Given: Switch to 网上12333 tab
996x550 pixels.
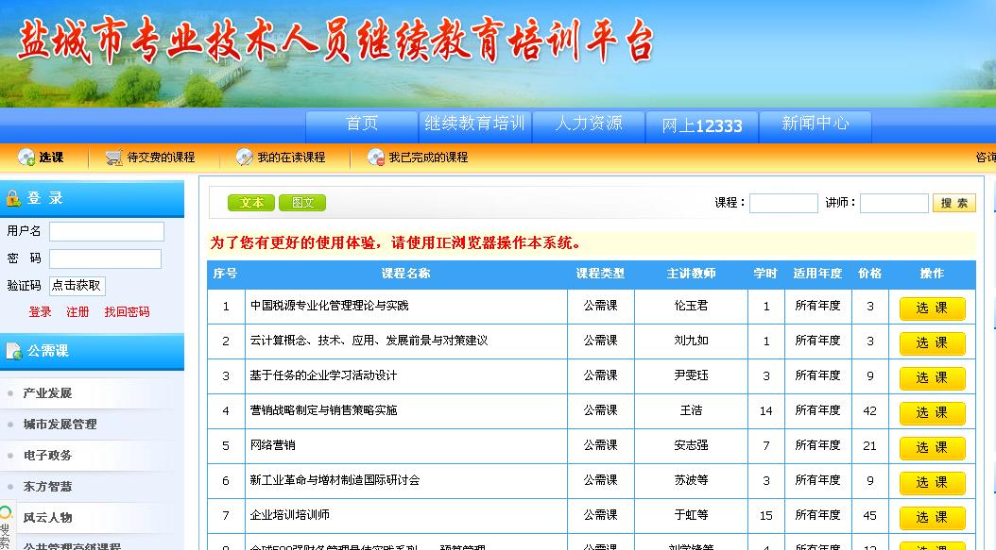Looking at the screenshot, I should 701,125.
